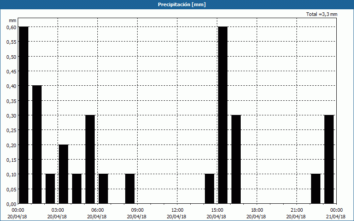
Task: Click the 06:00 x-axis time label
Action: 98,210
